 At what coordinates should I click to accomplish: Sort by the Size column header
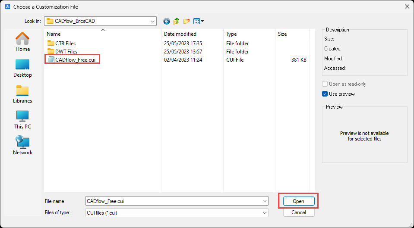pyautogui.click(x=292, y=34)
